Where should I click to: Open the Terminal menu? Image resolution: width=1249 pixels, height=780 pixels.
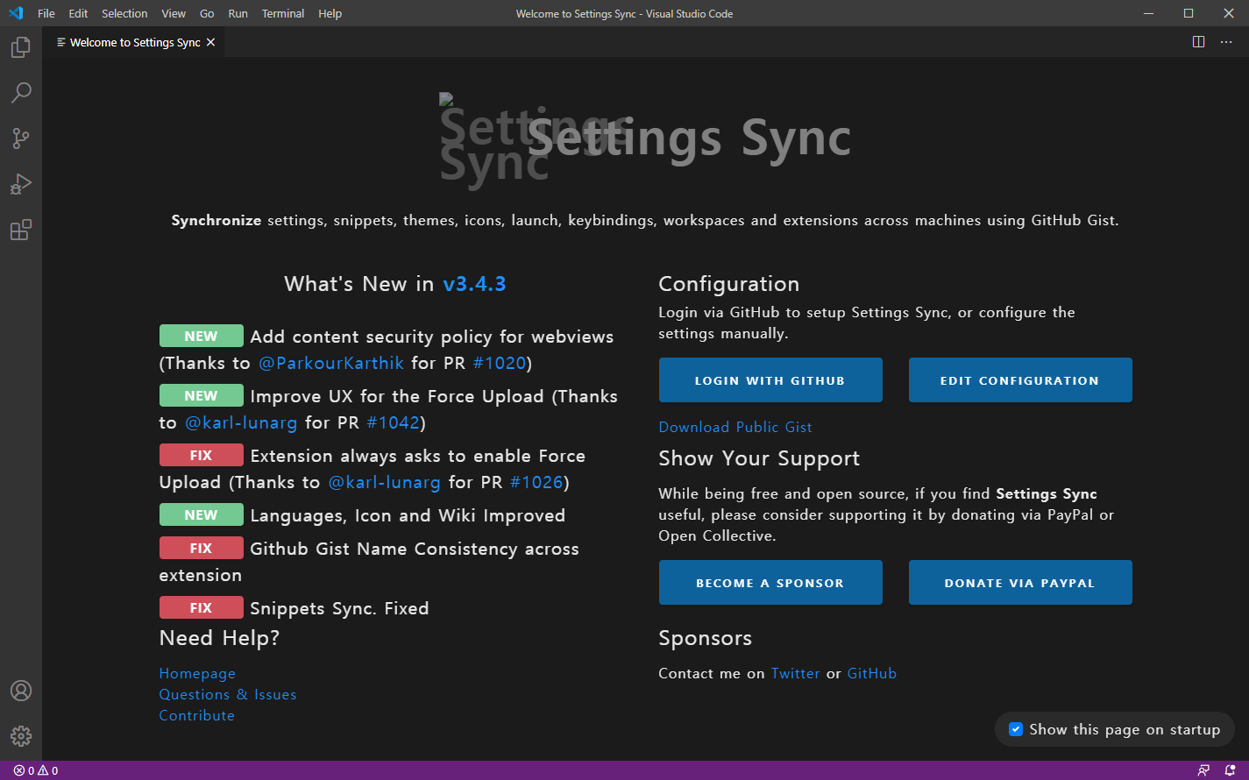click(x=283, y=13)
